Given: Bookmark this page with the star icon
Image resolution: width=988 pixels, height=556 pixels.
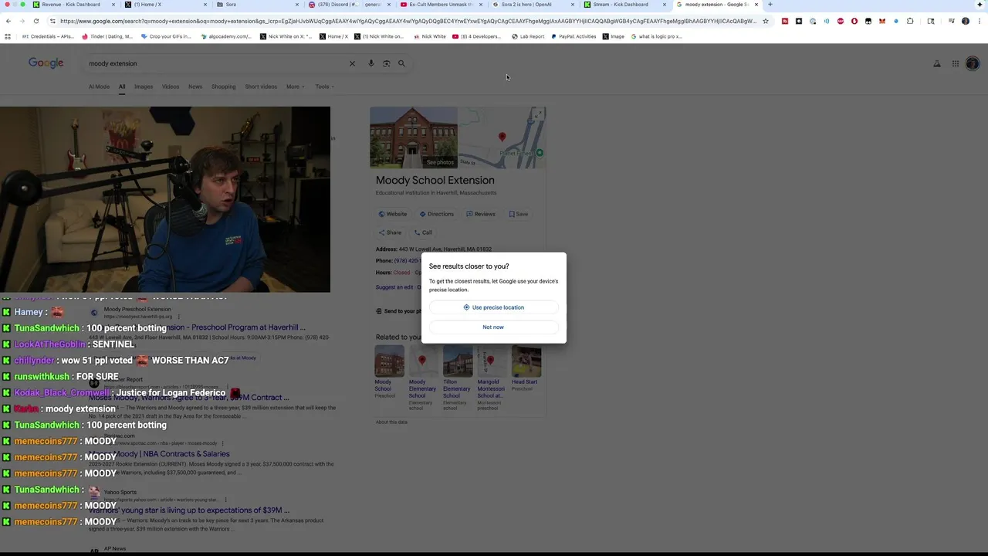Looking at the screenshot, I should [766, 21].
